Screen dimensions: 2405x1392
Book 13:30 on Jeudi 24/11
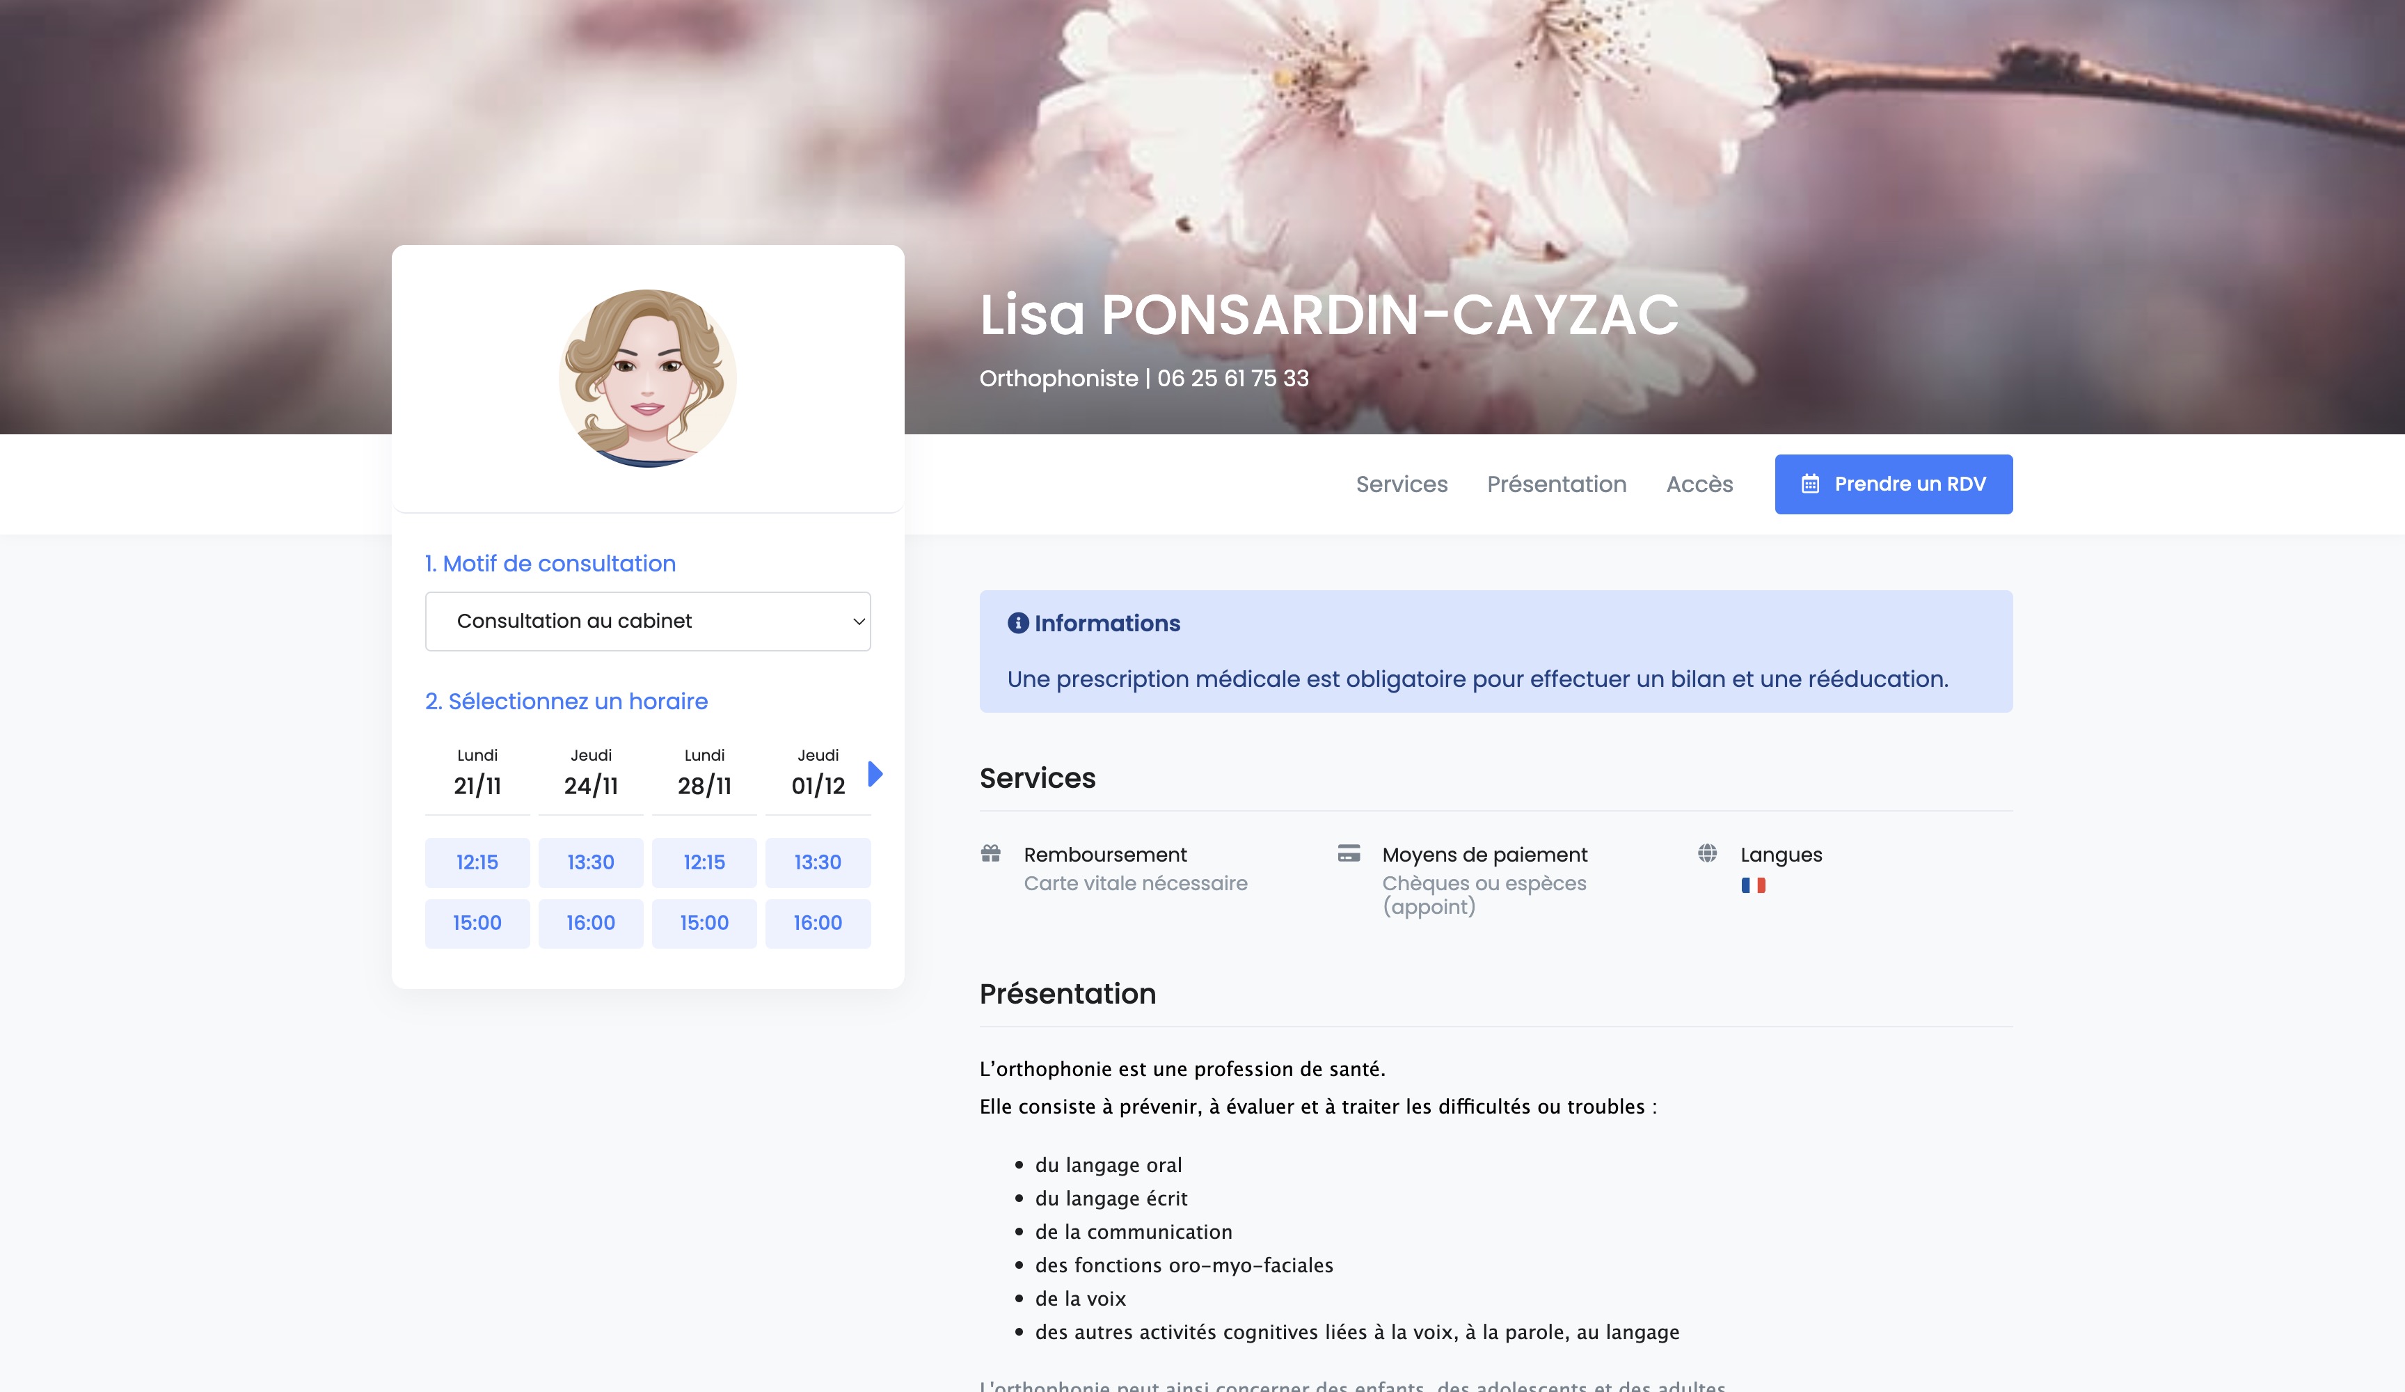(x=591, y=862)
